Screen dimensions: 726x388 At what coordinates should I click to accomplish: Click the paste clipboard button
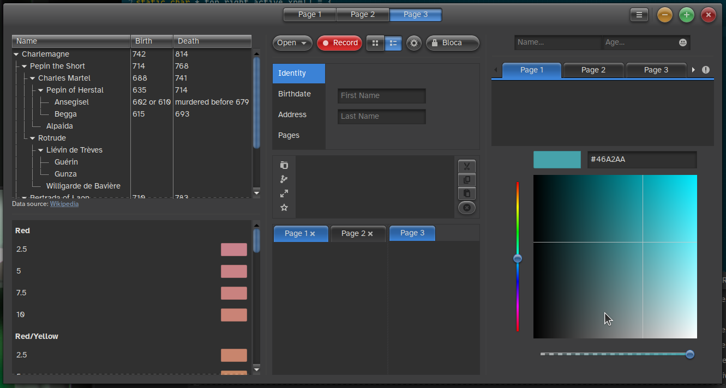467,193
